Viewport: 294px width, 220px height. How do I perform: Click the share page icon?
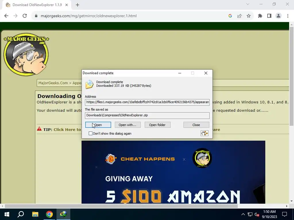click(239, 16)
